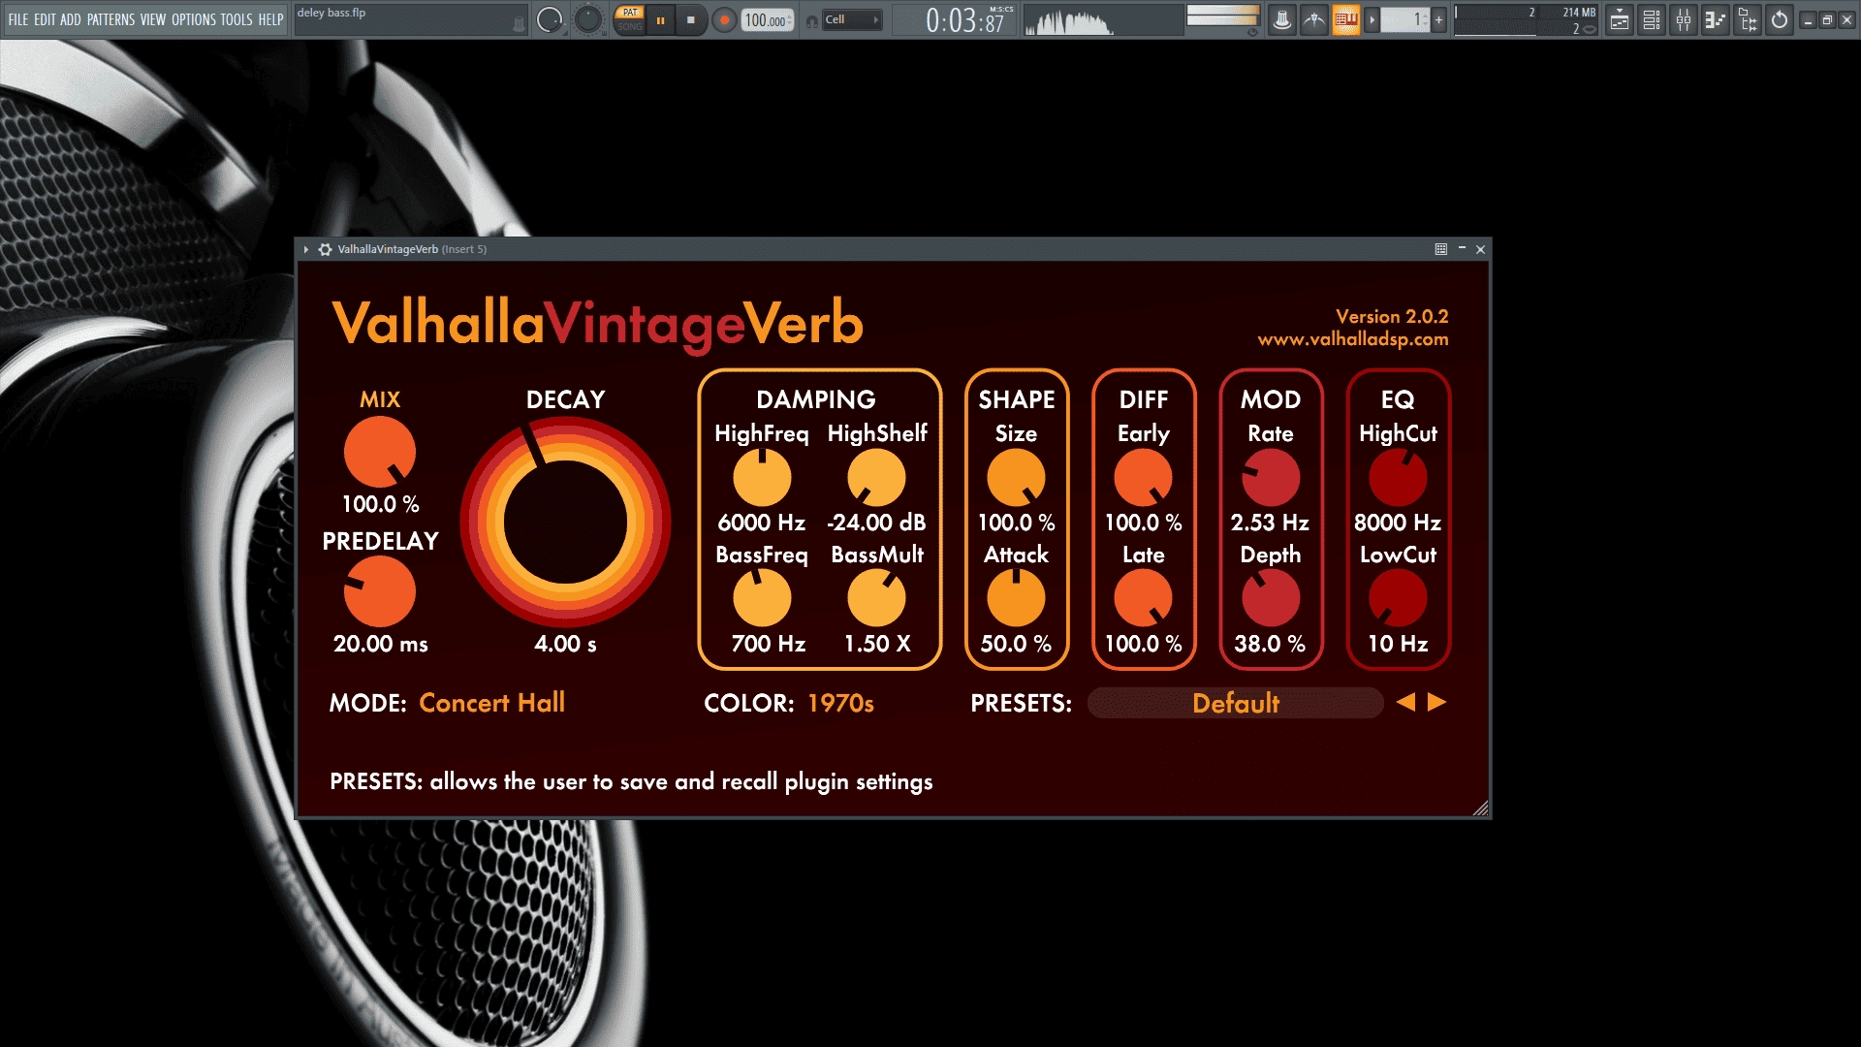Click the 214 MB CPU memory panel
The height and width of the screenshot is (1047, 1861).
click(1526, 19)
